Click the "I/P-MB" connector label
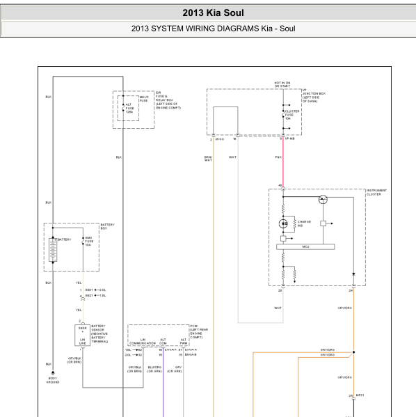416x417 pixels. coord(289,139)
